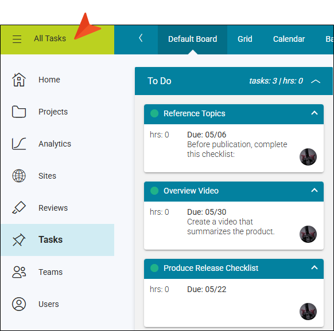Select the Default Board tab
334x331 pixels.
(192, 39)
